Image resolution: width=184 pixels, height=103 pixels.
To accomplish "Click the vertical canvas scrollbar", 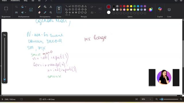I will [183, 54].
